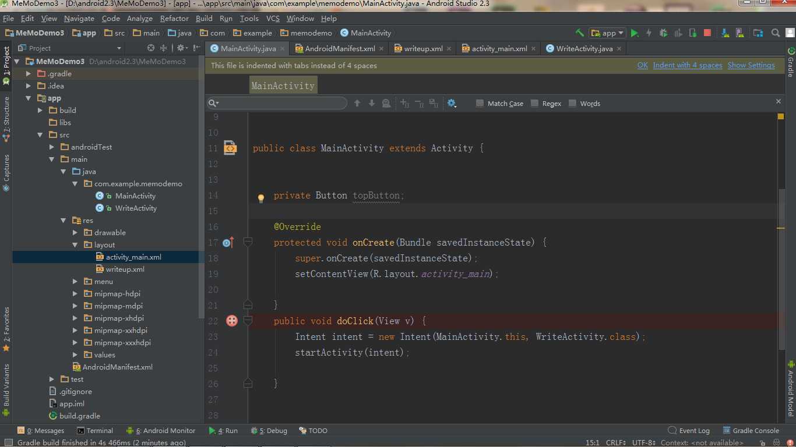Open the Build Variants side panel
This screenshot has width=796, height=447.
click(6, 390)
